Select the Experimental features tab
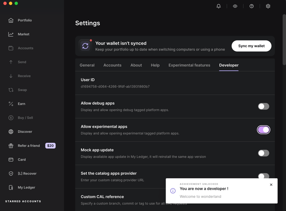The height and width of the screenshot is (211, 286). coord(189,65)
